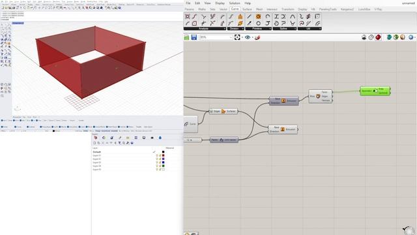This screenshot has height=235, width=417.
Task: Click the teal selected-only preview icon
Action: [x=389, y=37]
